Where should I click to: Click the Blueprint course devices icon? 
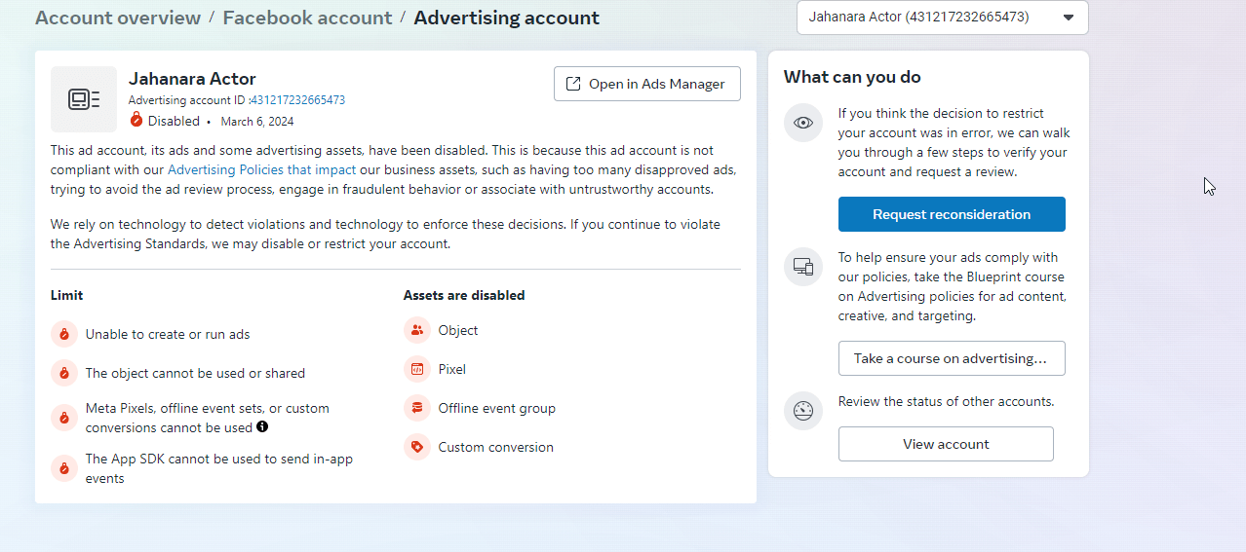[803, 267]
